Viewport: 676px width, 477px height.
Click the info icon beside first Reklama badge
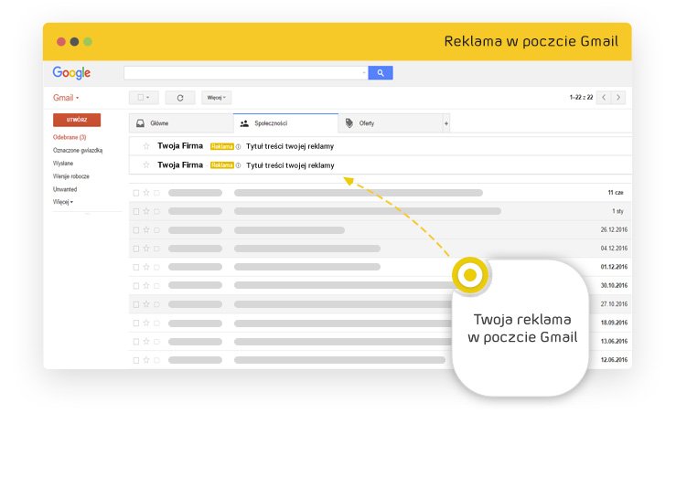pos(239,146)
